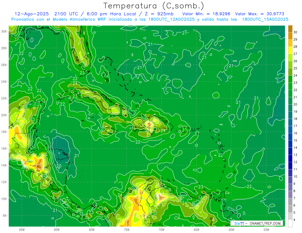Click the 80W longitude axis label
This screenshot has height=233, width=302.
92,230
